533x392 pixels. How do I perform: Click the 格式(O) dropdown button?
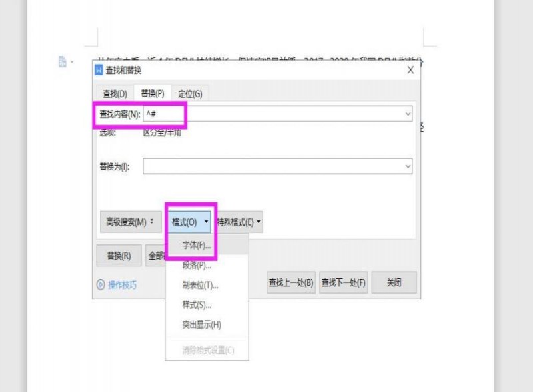point(190,222)
